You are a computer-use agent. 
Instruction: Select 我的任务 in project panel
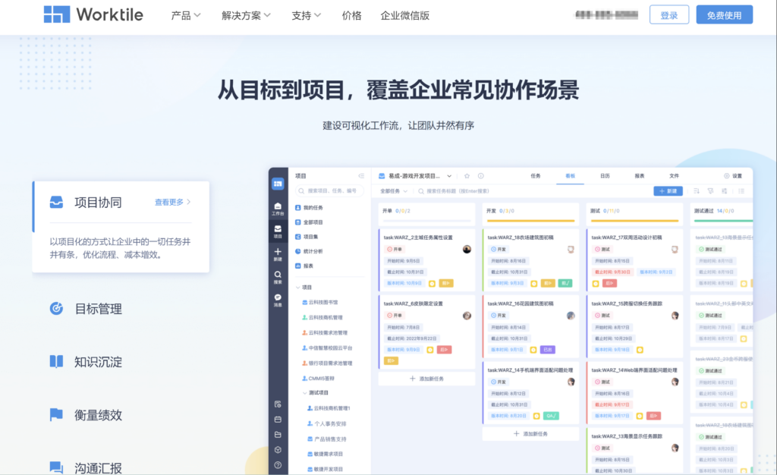click(310, 208)
